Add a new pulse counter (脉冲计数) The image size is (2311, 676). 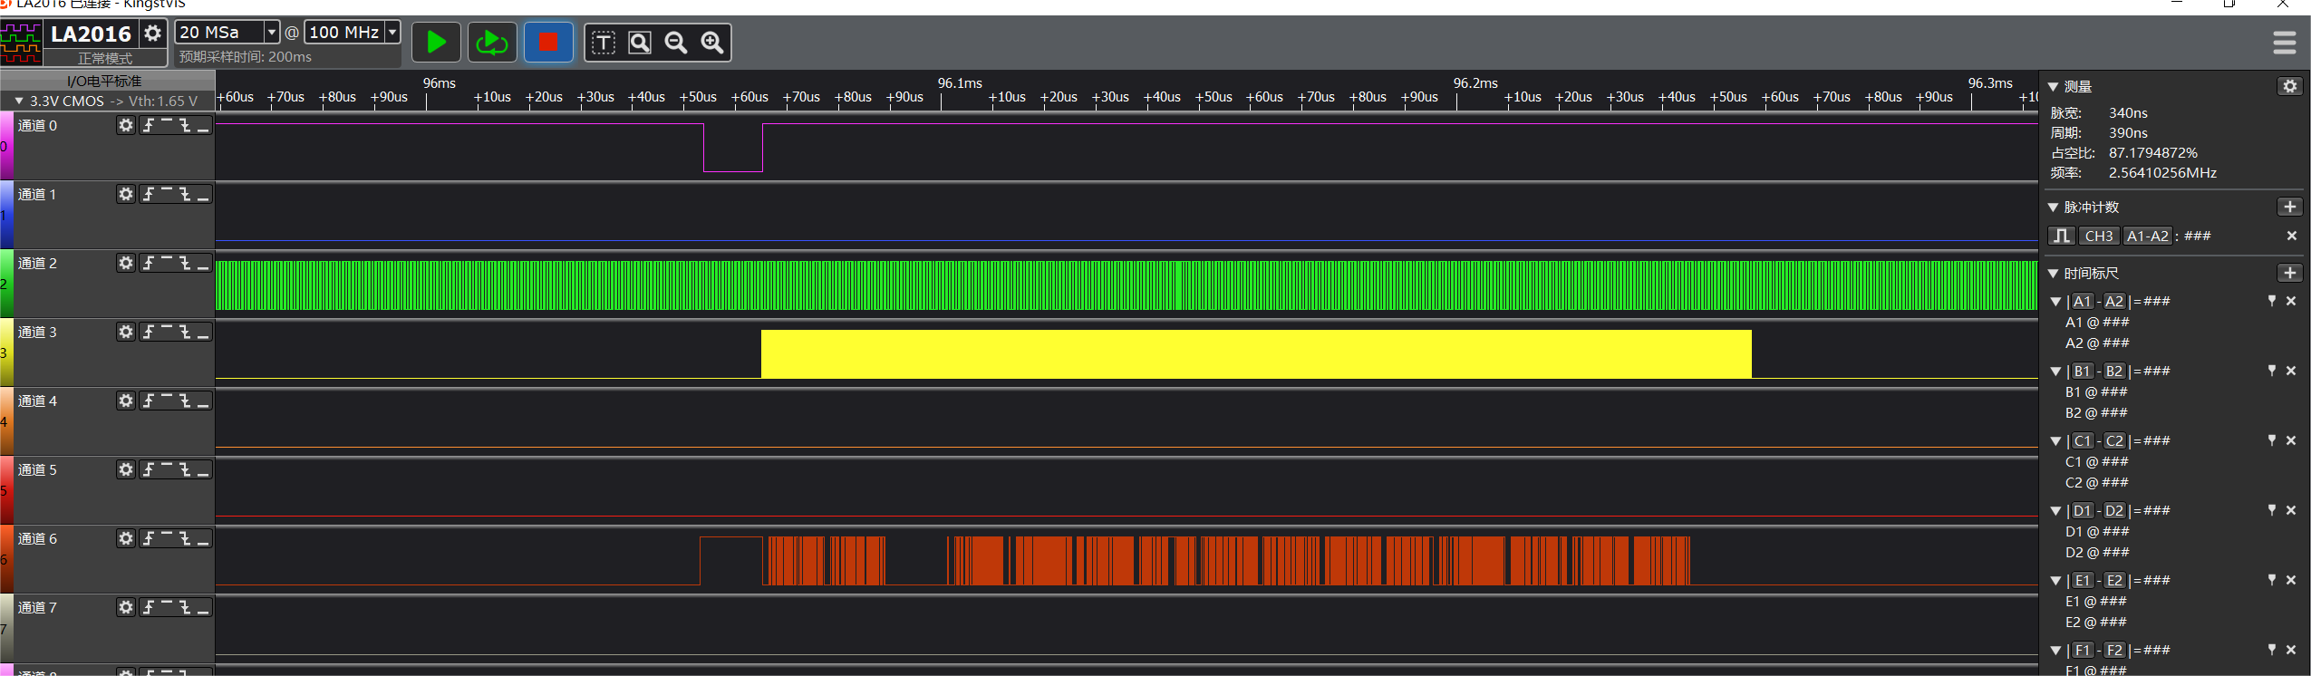pos(2290,207)
